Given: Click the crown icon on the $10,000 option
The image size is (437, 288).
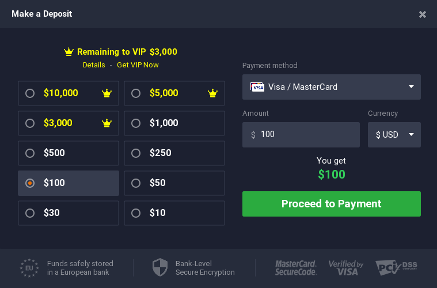Looking at the screenshot, I should pyautogui.click(x=107, y=93).
